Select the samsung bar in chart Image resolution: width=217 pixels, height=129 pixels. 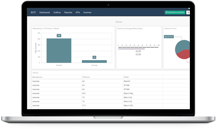(x=94, y=61)
